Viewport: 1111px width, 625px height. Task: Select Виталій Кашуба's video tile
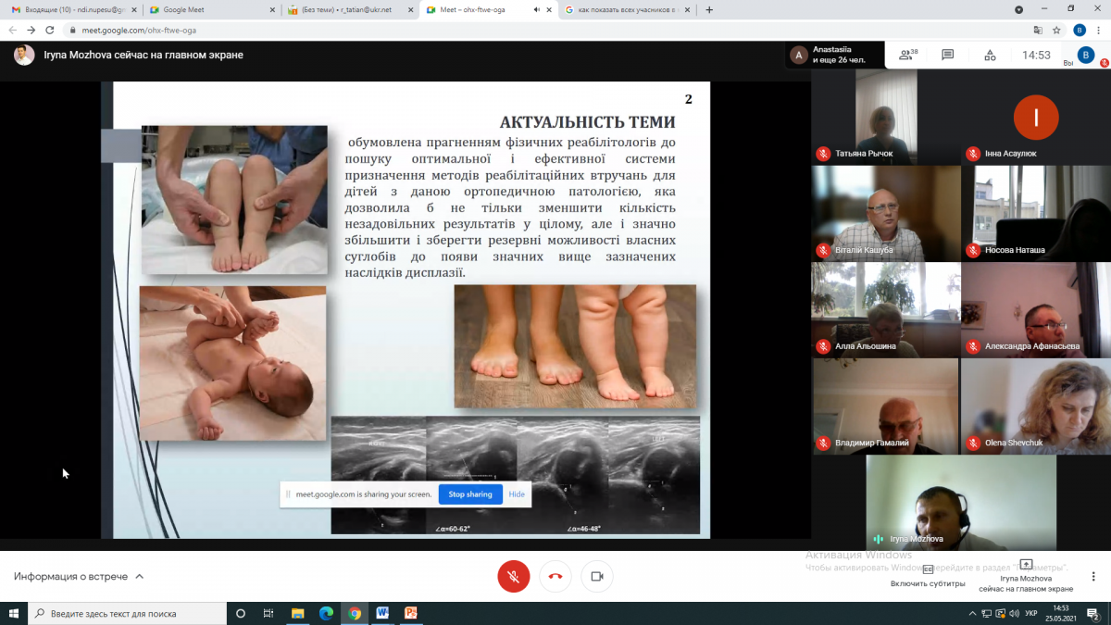tap(885, 213)
